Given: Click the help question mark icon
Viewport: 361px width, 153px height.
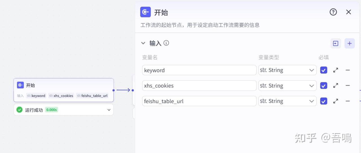Looking at the screenshot, I should 333,12.
